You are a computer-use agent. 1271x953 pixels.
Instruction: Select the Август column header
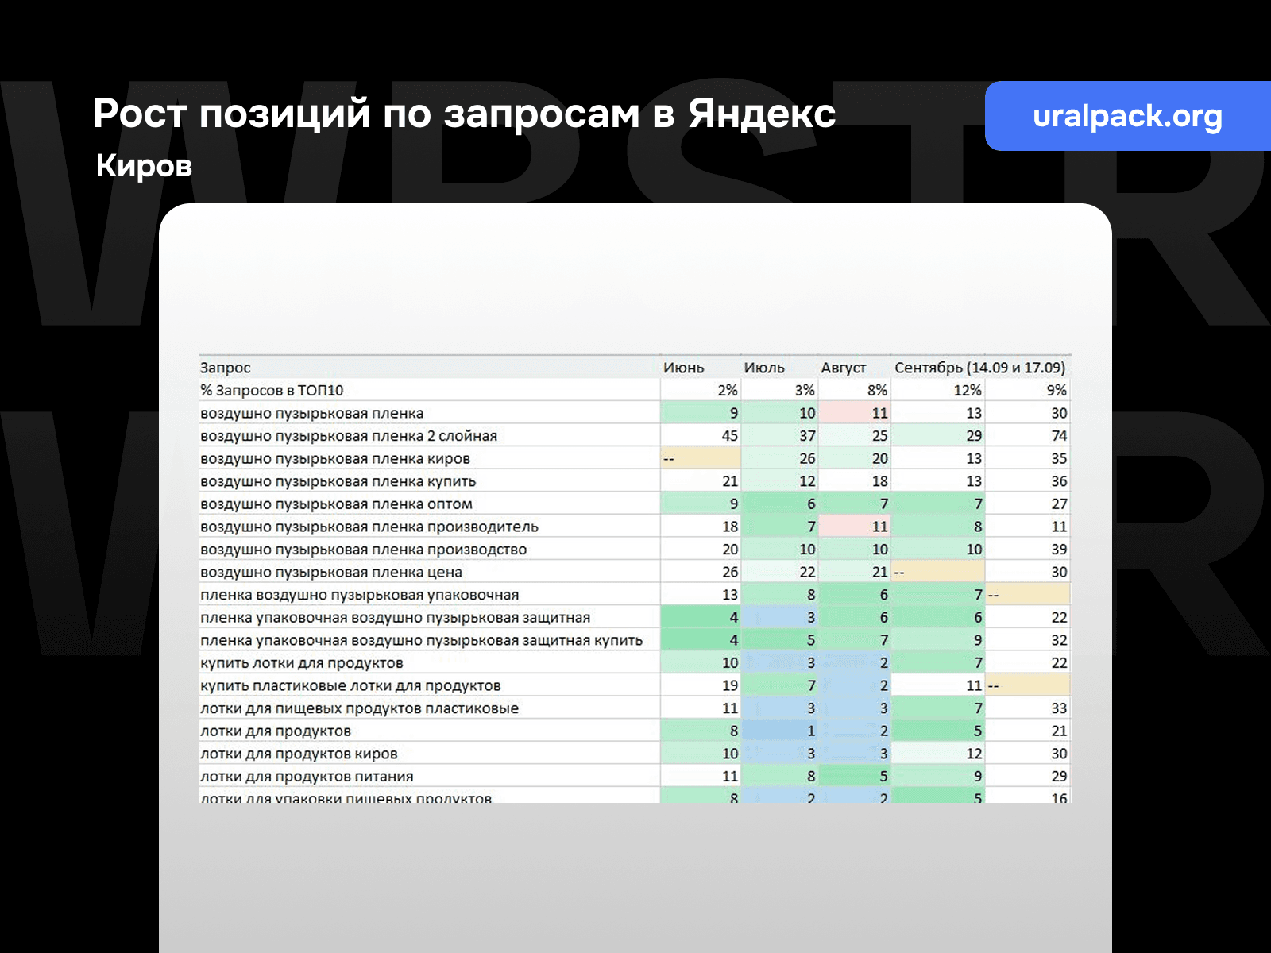point(844,368)
